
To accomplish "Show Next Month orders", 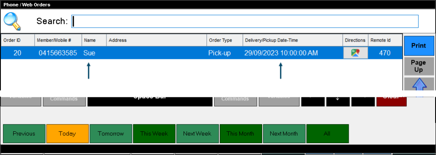I will (284, 134).
